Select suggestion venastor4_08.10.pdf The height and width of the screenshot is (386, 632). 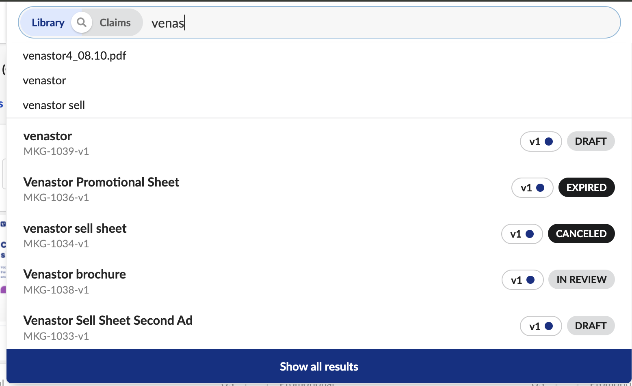pyautogui.click(x=74, y=56)
